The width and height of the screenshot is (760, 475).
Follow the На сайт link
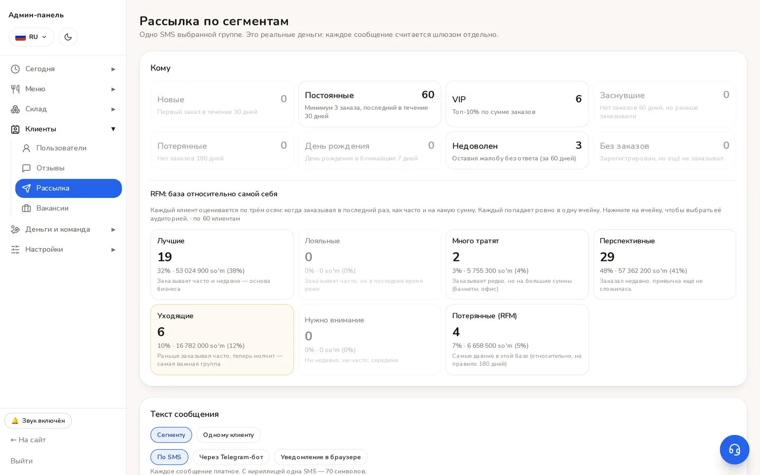(x=28, y=440)
